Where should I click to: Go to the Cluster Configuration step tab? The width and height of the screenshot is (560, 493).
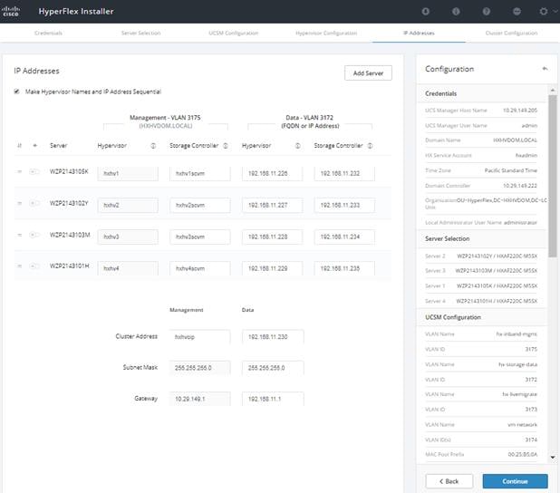pyautogui.click(x=511, y=33)
